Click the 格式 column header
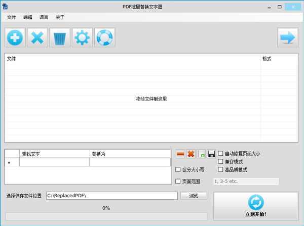The height and width of the screenshot is (226, 304). click(279, 59)
